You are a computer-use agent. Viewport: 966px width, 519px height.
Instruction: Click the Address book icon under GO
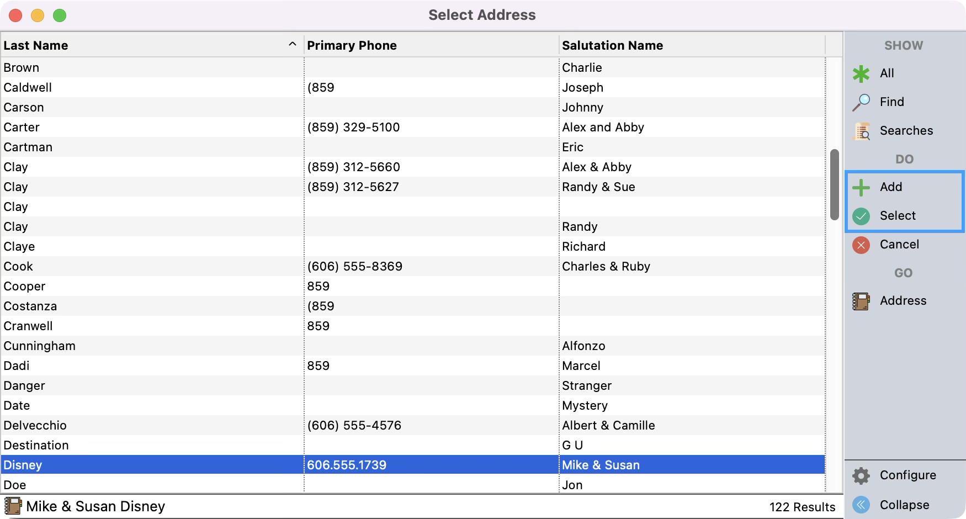[861, 301]
